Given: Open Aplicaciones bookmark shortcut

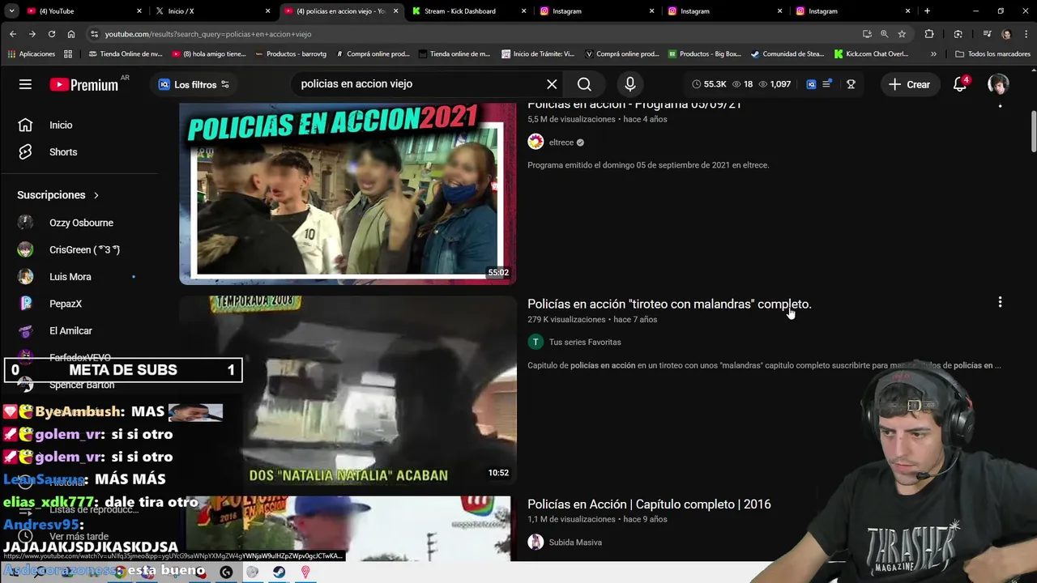Looking at the screenshot, I should pyautogui.click(x=32, y=54).
